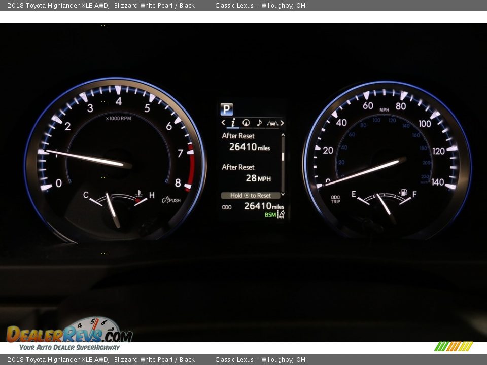Click the green BSM indicator

tap(270, 215)
